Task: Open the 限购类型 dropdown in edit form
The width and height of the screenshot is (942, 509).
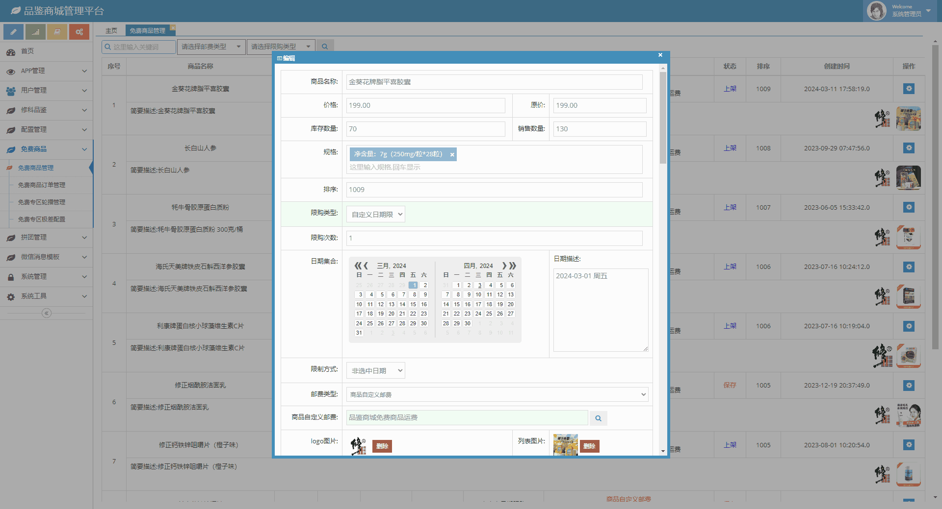Action: 376,214
